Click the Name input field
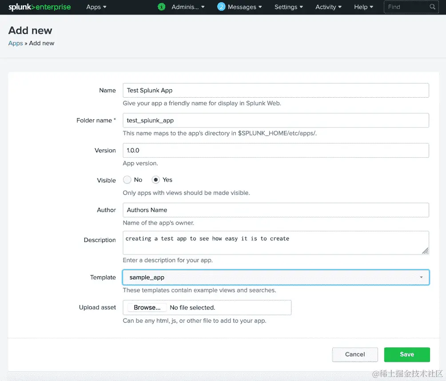The width and height of the screenshot is (446, 381). 275,91
